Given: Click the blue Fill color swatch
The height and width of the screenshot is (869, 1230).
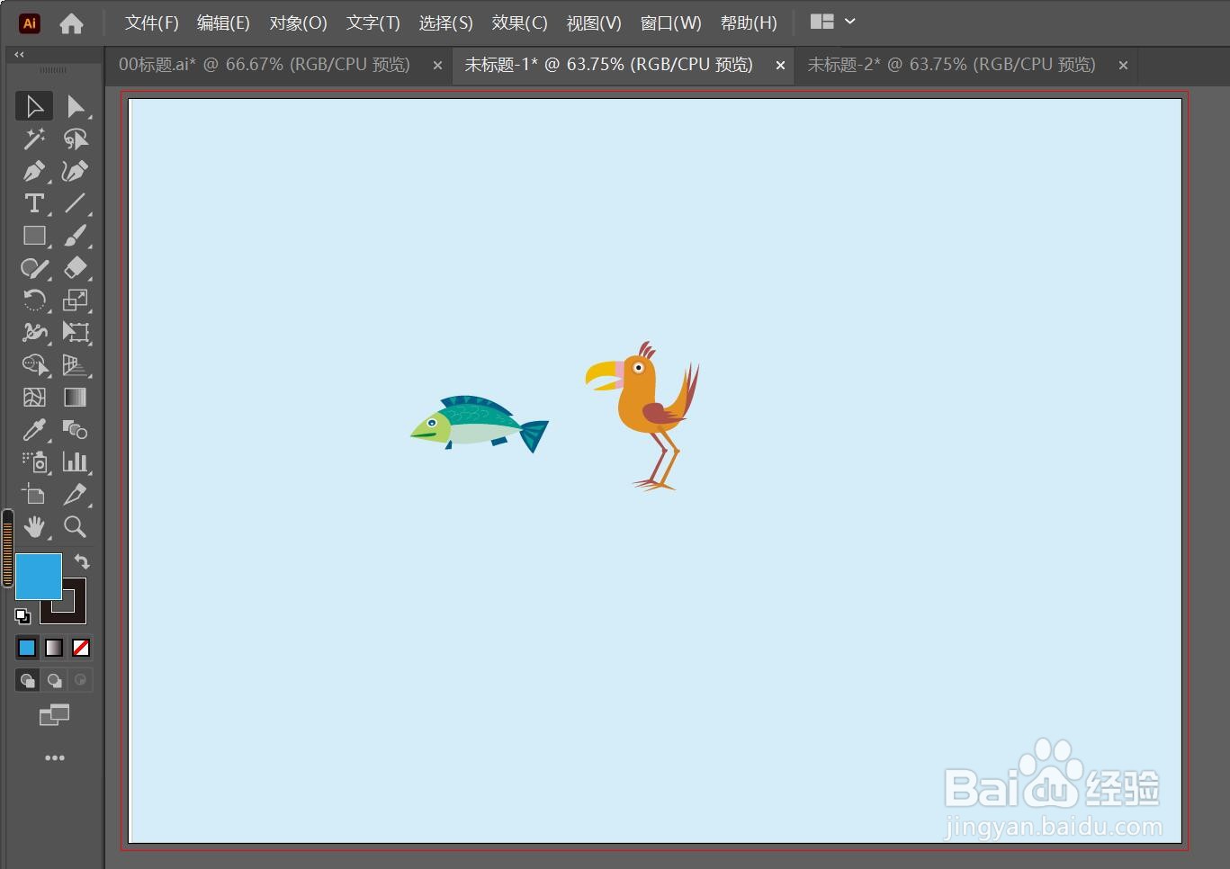Looking at the screenshot, I should point(39,577).
